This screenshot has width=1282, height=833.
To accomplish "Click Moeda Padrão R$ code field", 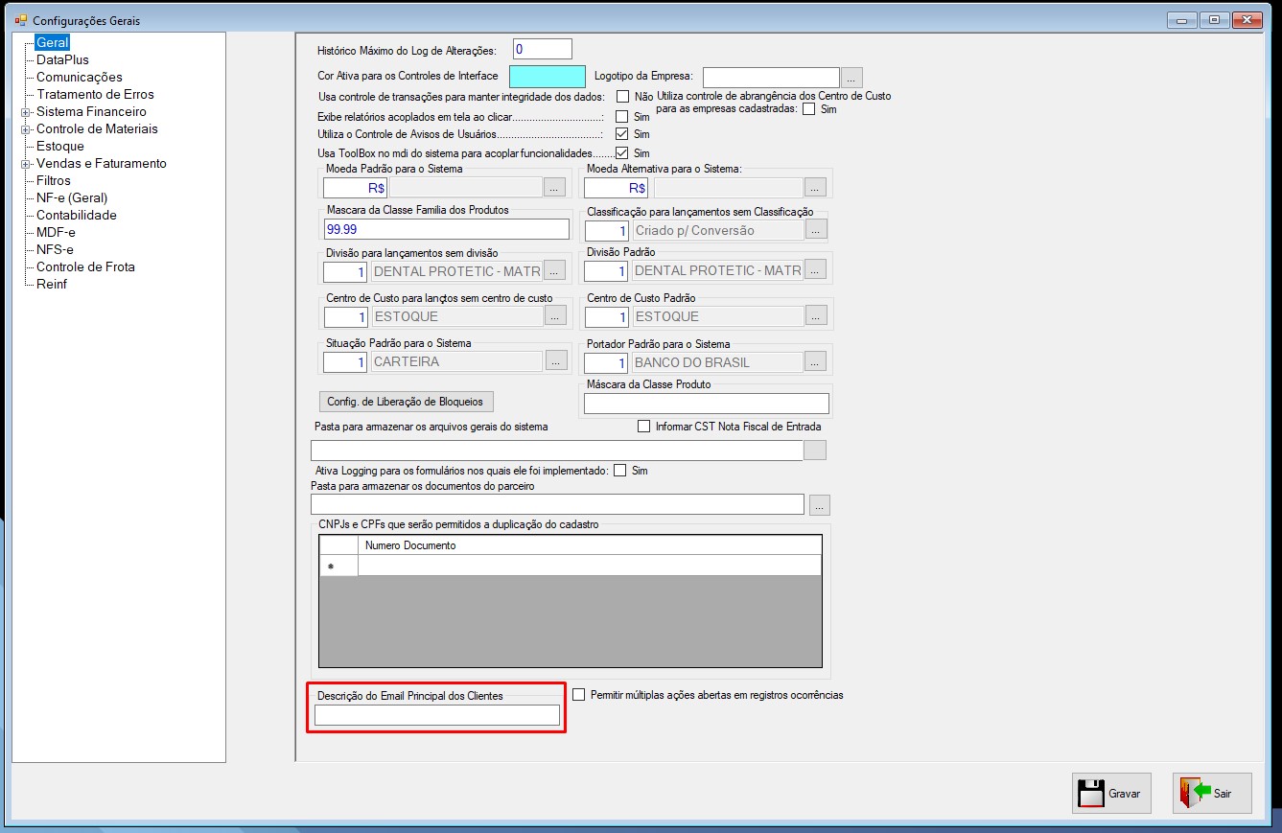I will pos(355,188).
